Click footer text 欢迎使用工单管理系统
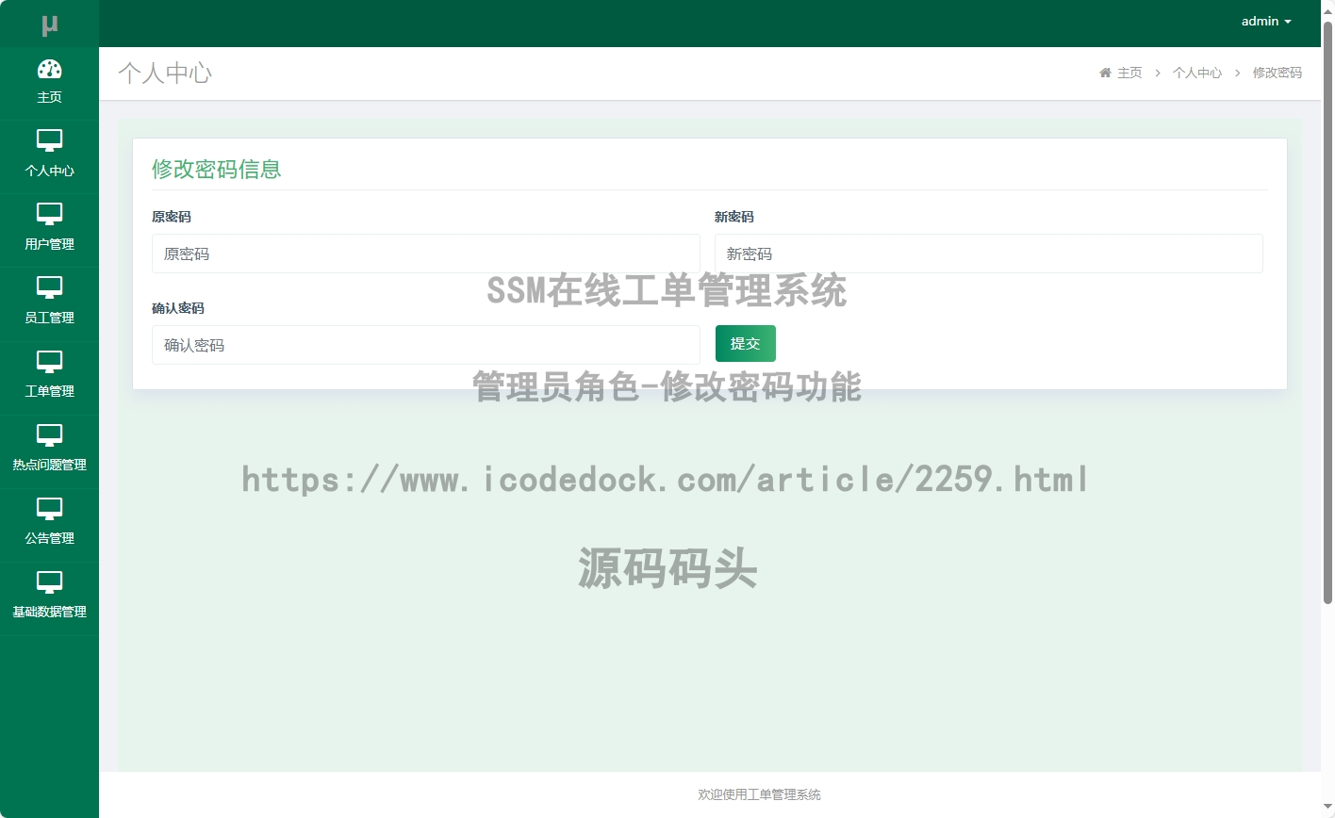The width and height of the screenshot is (1335, 818). pos(759,794)
